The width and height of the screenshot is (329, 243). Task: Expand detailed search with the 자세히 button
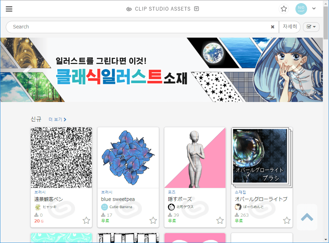point(290,27)
